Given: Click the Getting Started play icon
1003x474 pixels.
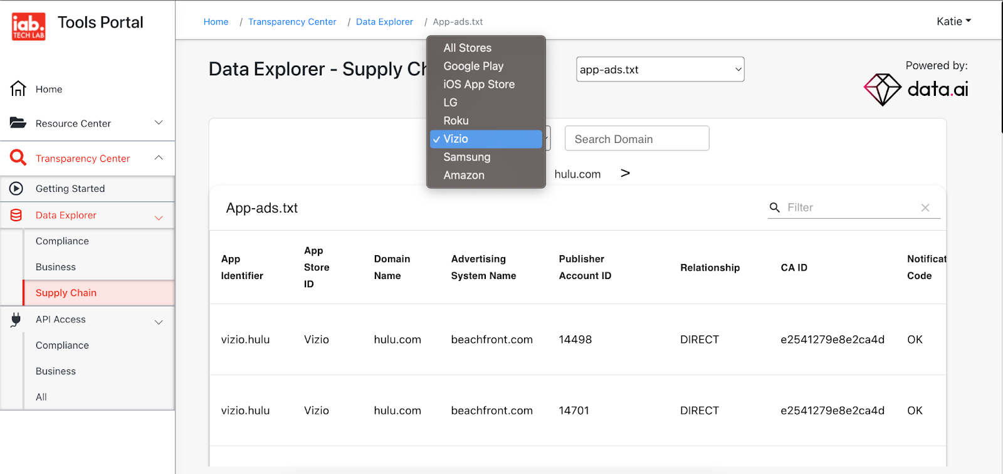Looking at the screenshot, I should [16, 188].
